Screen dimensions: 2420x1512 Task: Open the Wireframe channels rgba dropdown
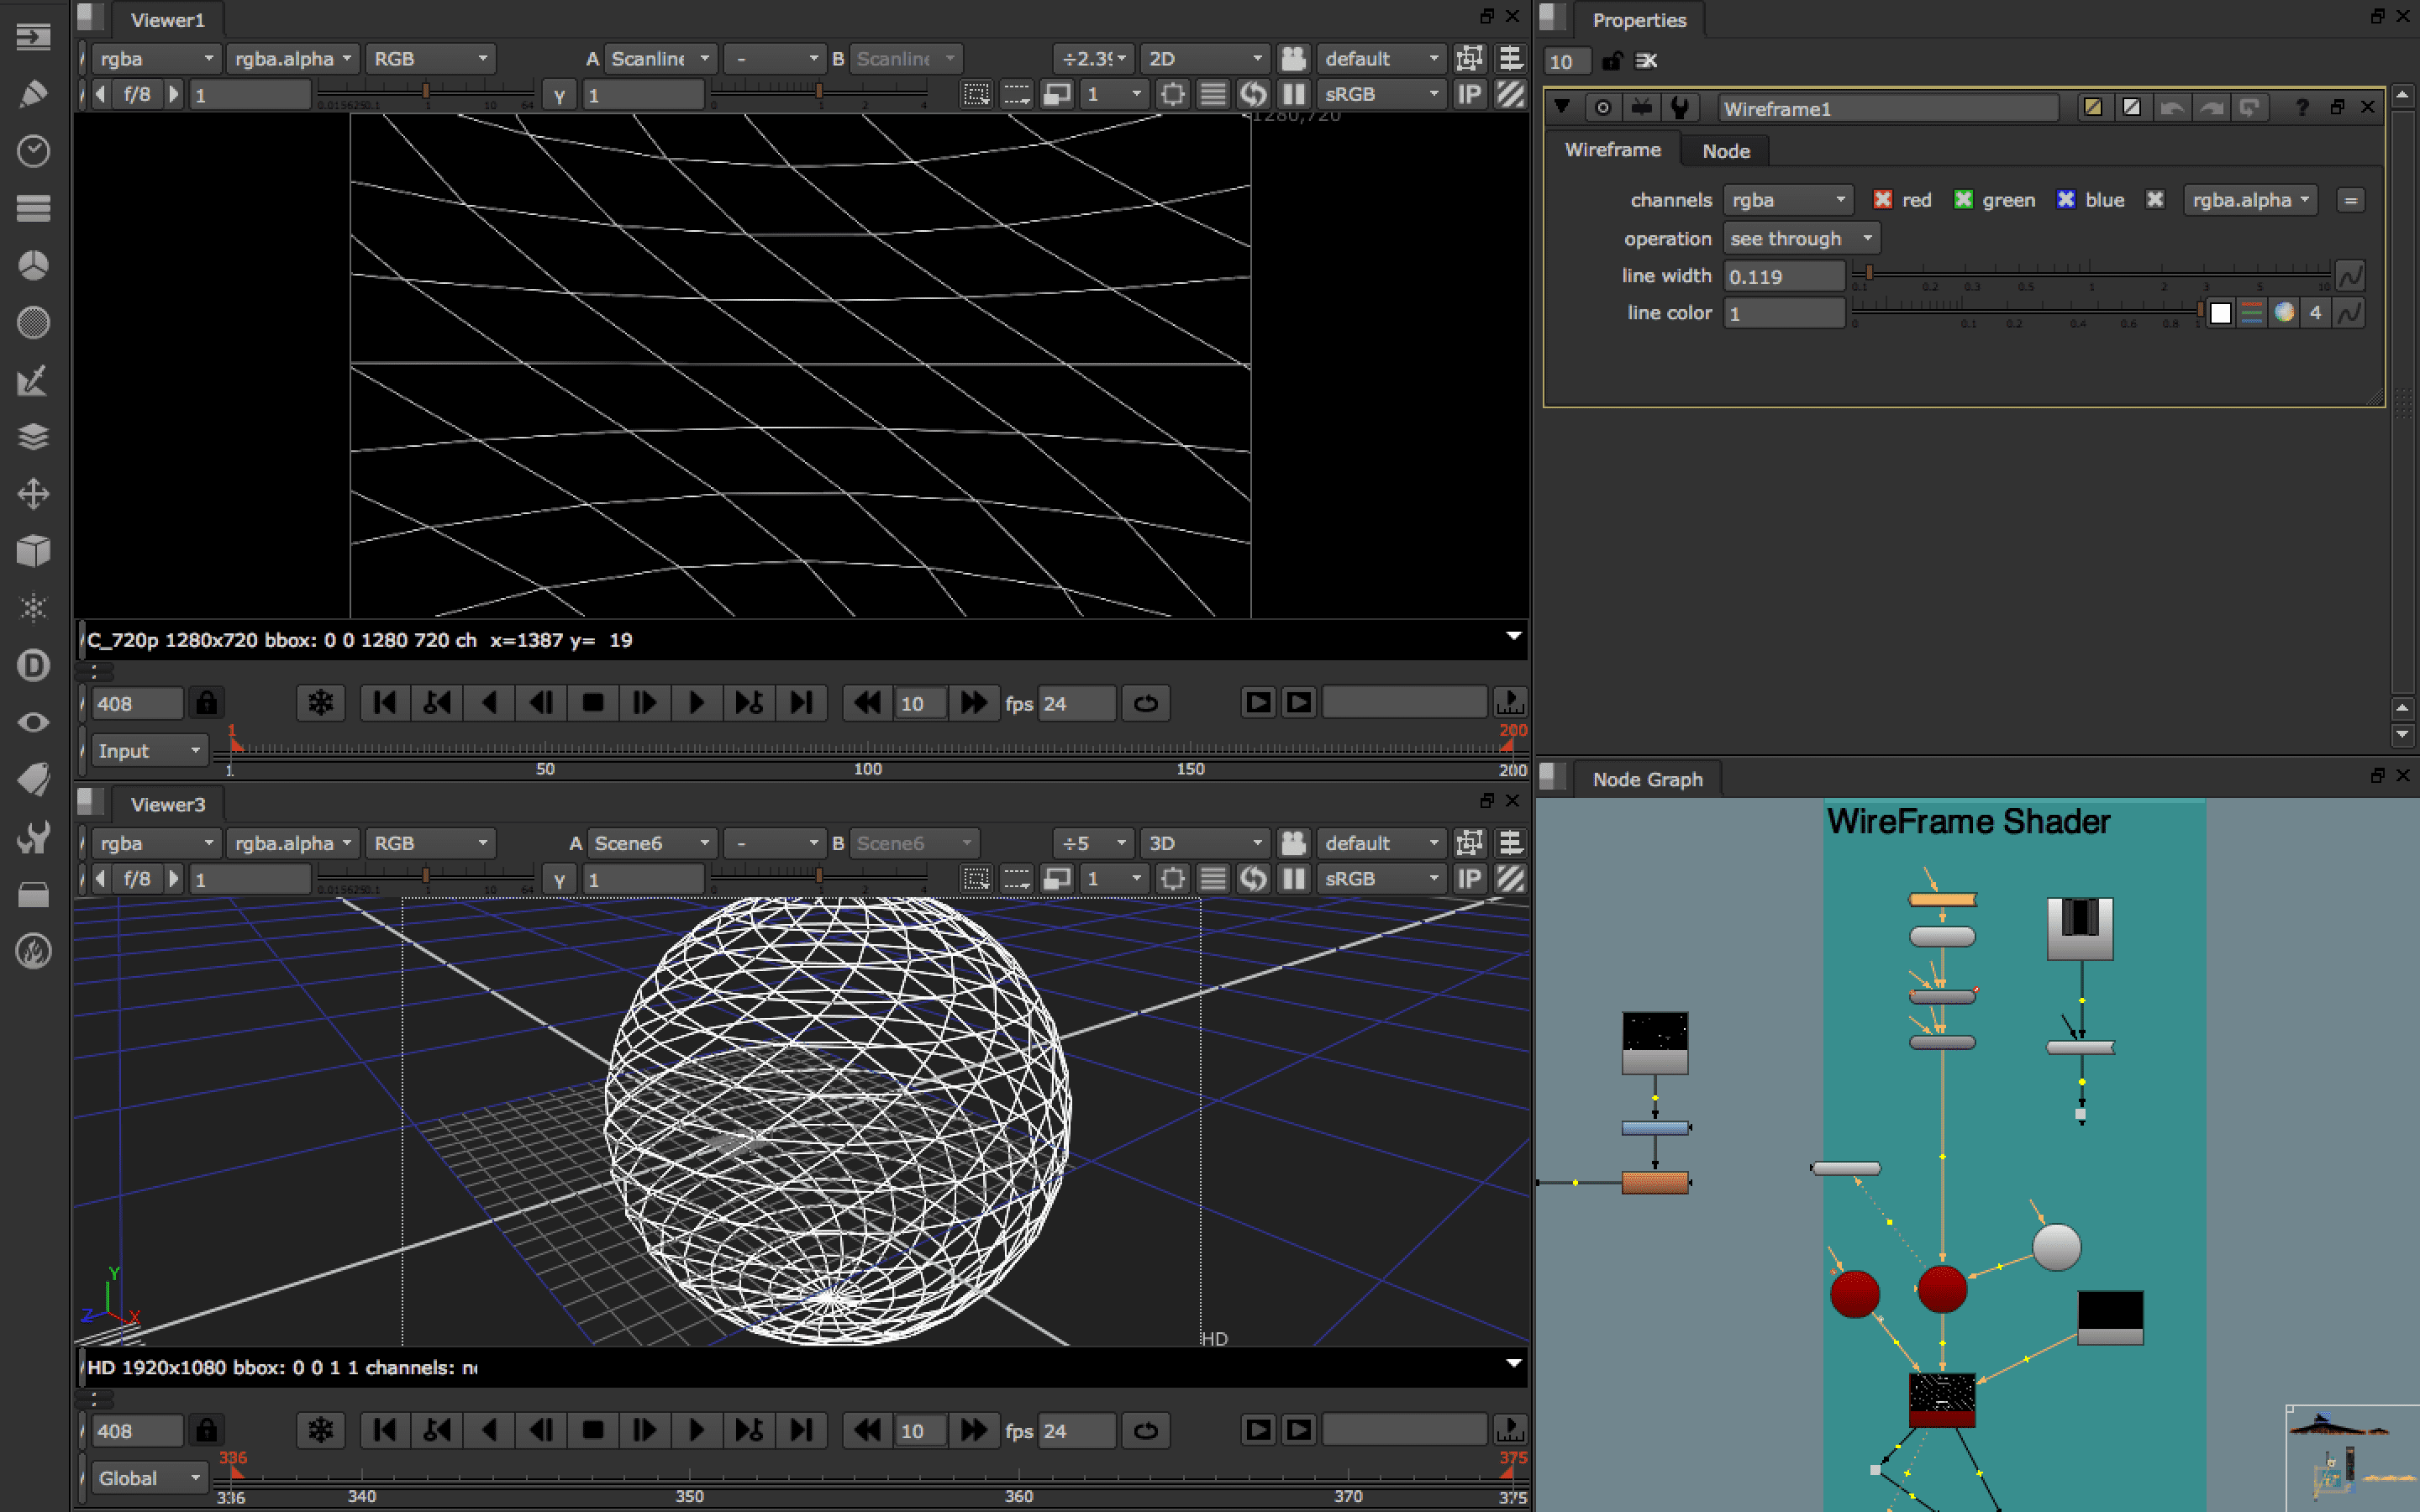click(1787, 199)
